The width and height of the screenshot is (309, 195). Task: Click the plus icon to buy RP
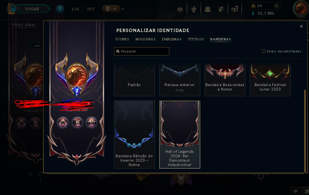tap(276, 6)
